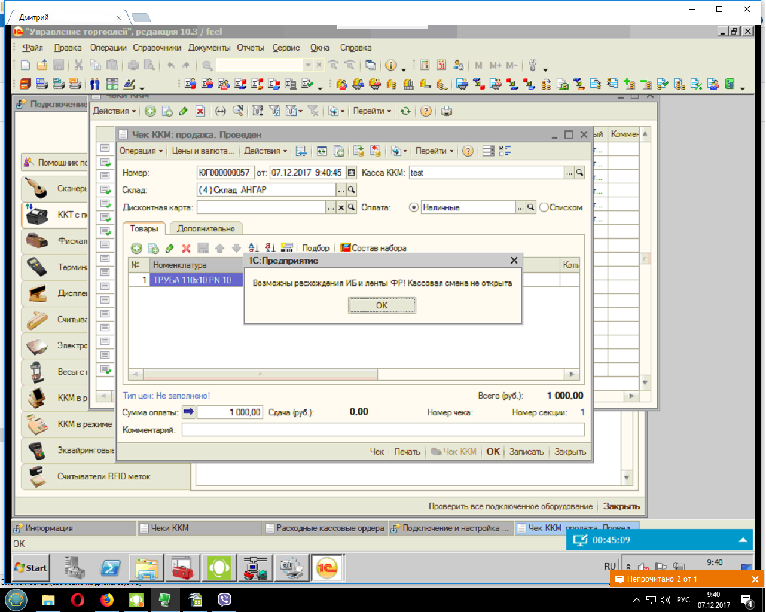Click the Записать button
The width and height of the screenshot is (766, 612).
(x=526, y=452)
